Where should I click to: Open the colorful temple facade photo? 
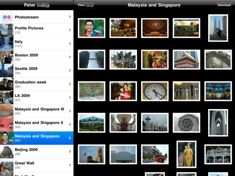(x=218, y=154)
